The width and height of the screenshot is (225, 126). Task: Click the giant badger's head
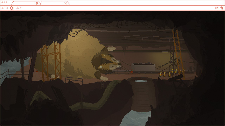click(106, 62)
